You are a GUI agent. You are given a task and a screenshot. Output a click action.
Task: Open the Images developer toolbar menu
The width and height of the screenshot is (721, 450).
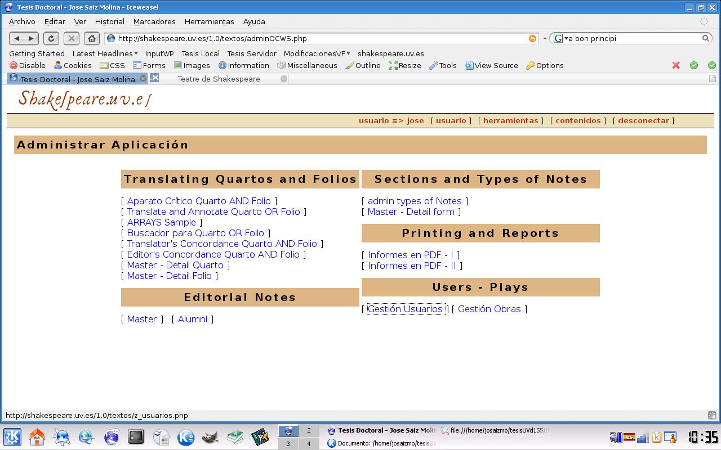[192, 65]
